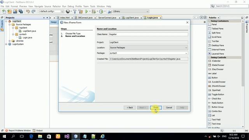Open the File menu
This screenshot has width=249, height=140.
pos(2,6)
